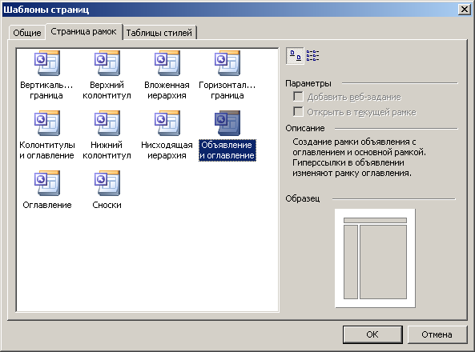The image size is (475, 352).
Task: Click the 'Вложенная иерархия' label text
Action: click(167, 90)
